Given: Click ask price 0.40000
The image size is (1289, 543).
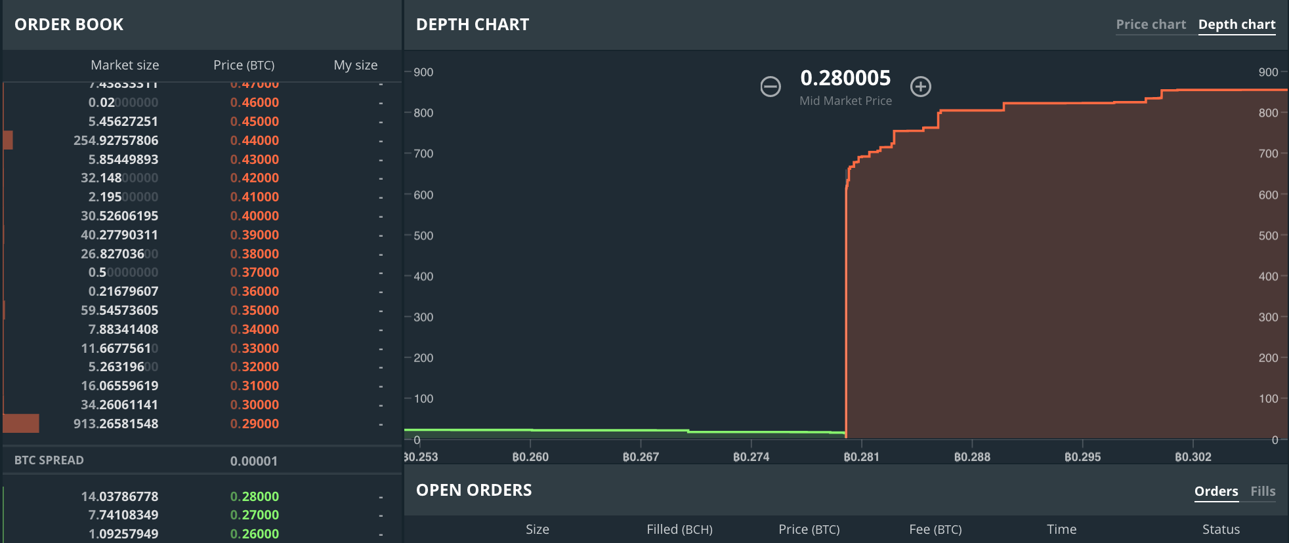Looking at the screenshot, I should (255, 216).
